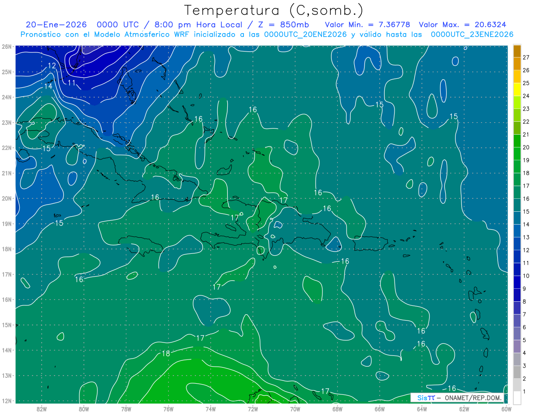Click the '10' label on color bar
This screenshot has width=538, height=415.
pyautogui.click(x=526, y=276)
